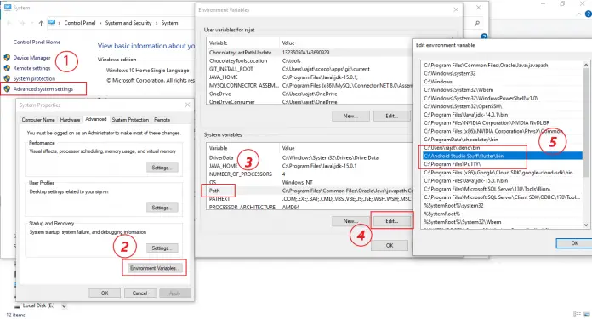The width and height of the screenshot is (592, 319).
Task: Open Device Manager shield link
Action: click(x=31, y=58)
